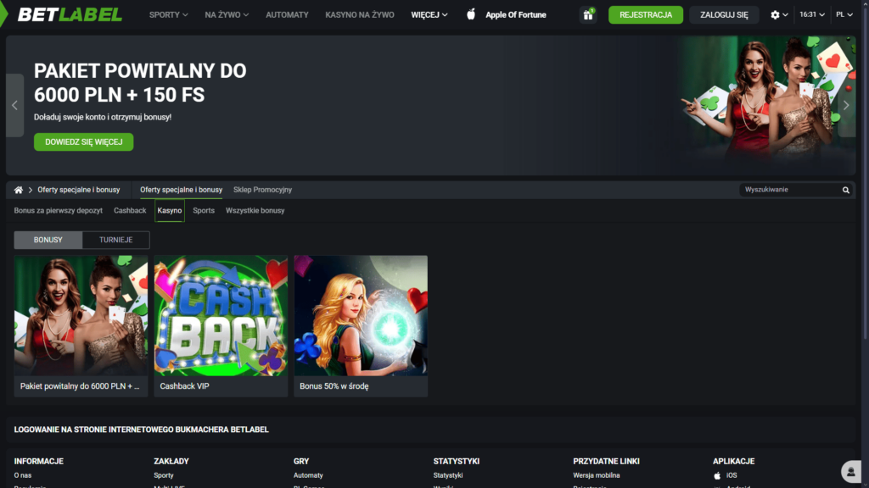
Task: Click the Apple Of Fortune game icon
Action: pyautogui.click(x=472, y=14)
